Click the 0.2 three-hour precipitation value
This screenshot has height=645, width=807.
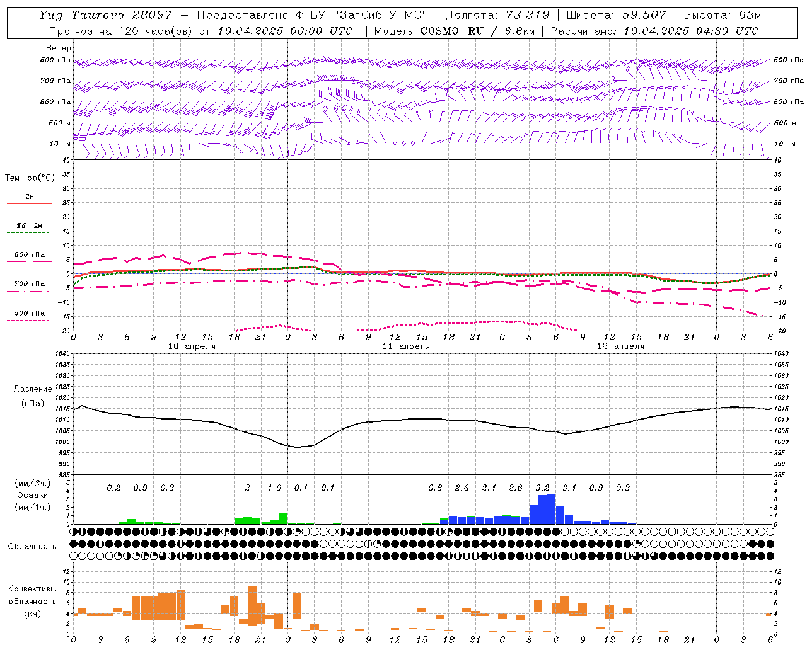[113, 488]
